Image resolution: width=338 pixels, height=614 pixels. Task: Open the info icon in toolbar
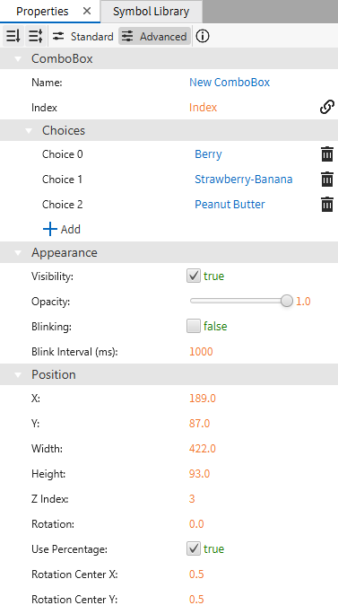[203, 37]
